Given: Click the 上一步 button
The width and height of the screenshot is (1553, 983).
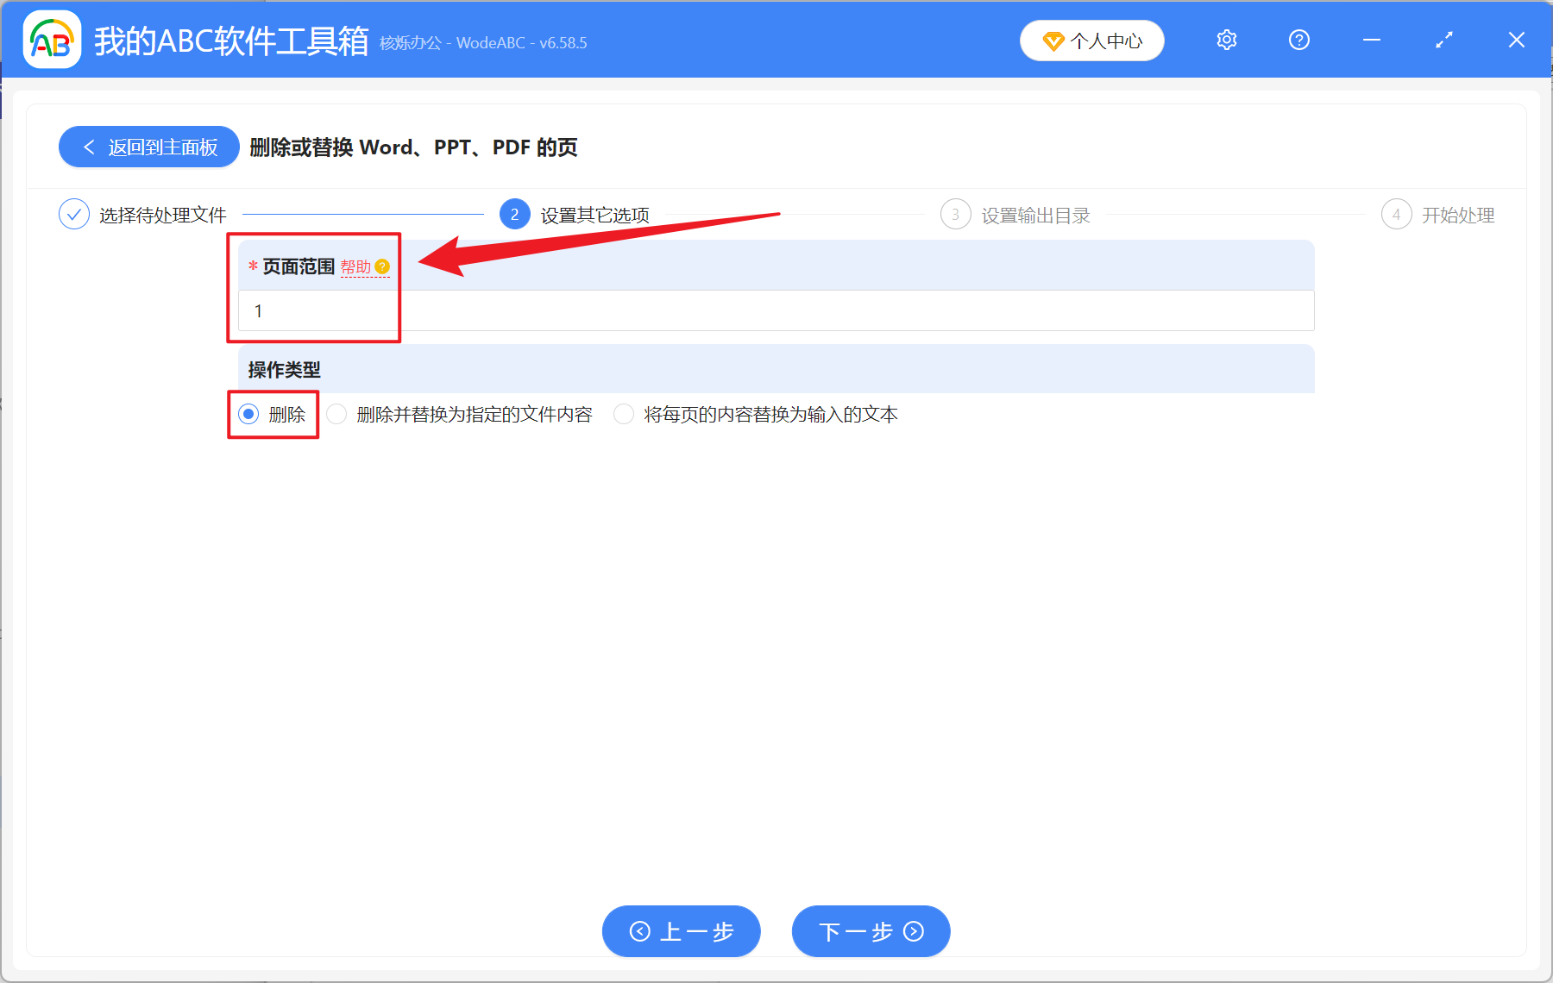Looking at the screenshot, I should [x=681, y=931].
